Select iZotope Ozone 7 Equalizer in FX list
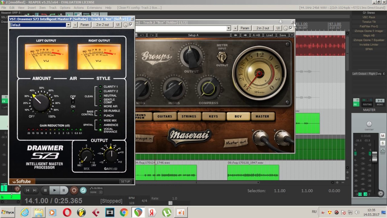Viewport: 387px width, 218px height. click(x=369, y=40)
